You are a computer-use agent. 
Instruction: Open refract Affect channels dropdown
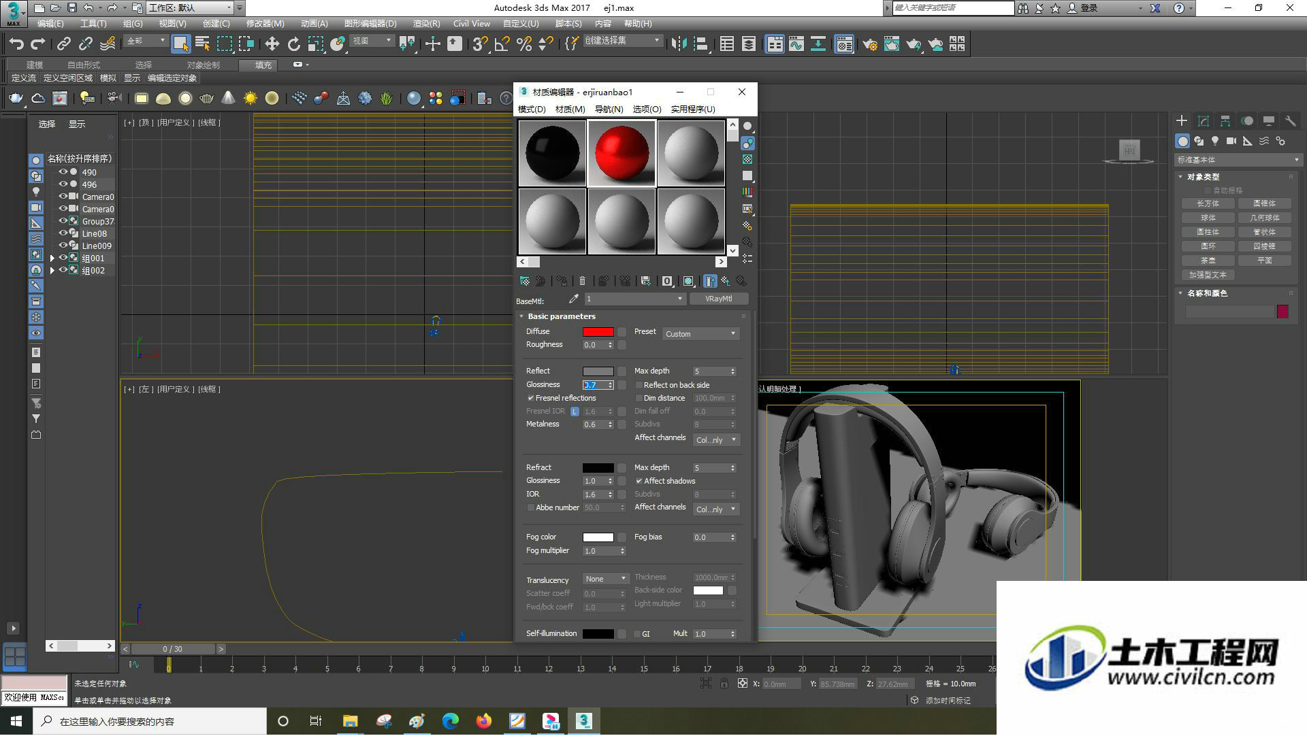pos(716,509)
